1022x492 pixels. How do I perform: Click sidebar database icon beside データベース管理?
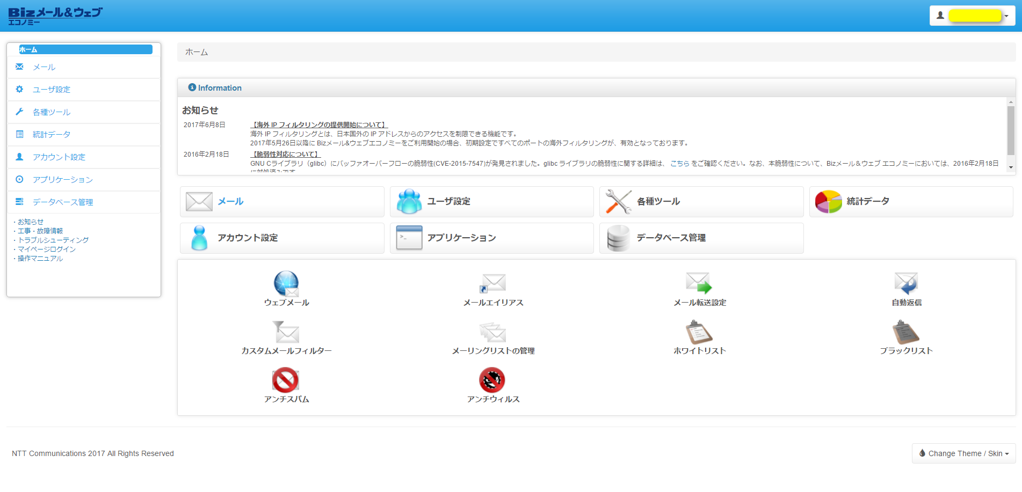coord(20,202)
